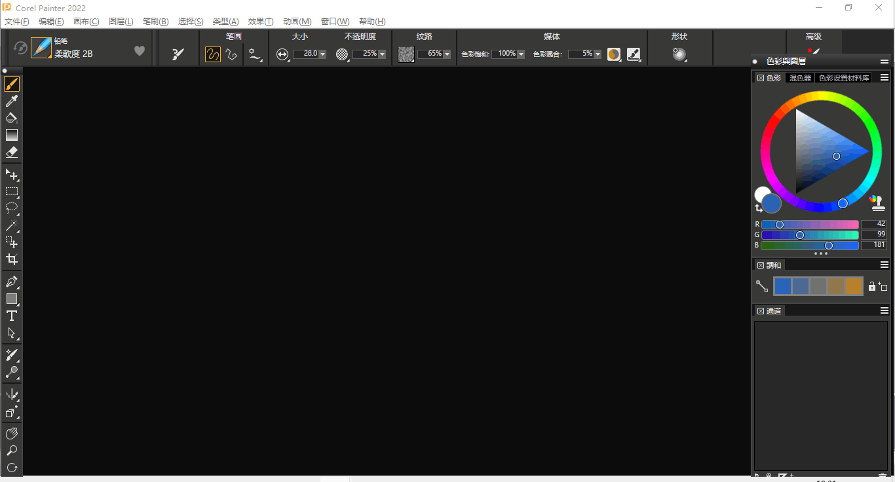The height and width of the screenshot is (482, 895).
Task: Open the 画布(C) menu
Action: point(86,22)
